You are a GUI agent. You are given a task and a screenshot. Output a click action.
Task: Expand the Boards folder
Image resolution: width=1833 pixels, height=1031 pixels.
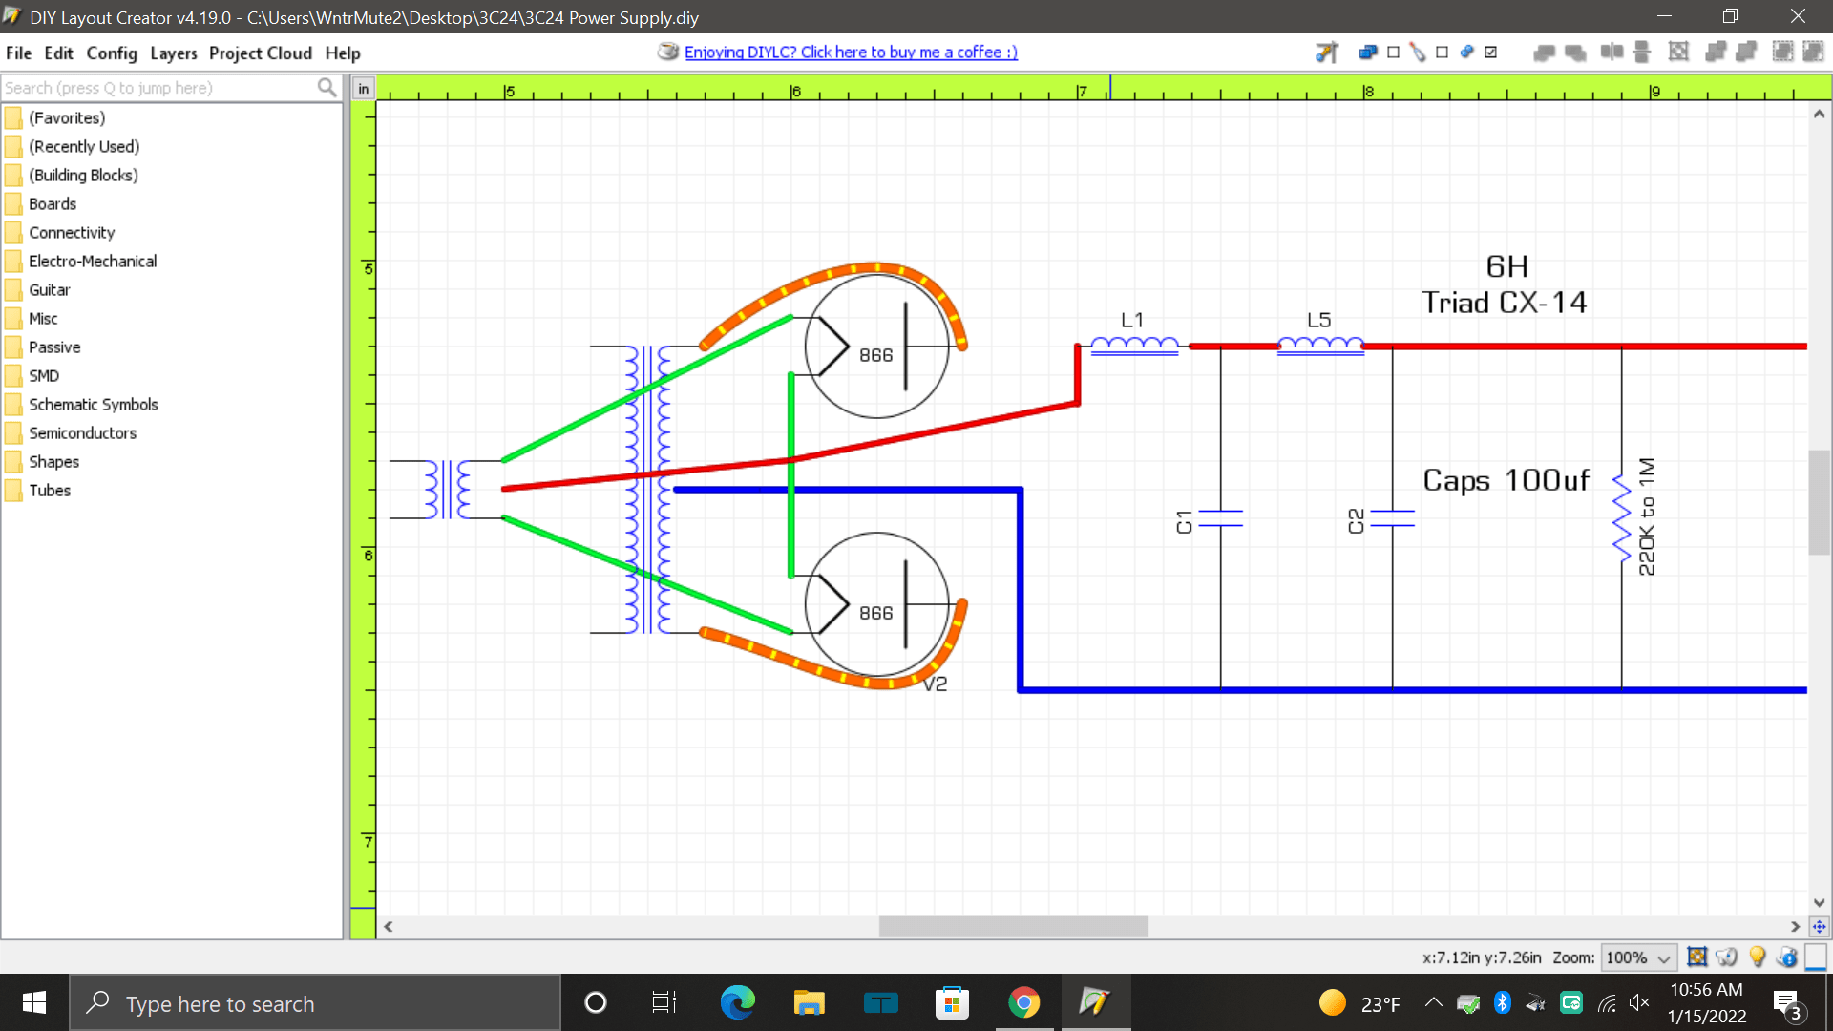tap(53, 203)
